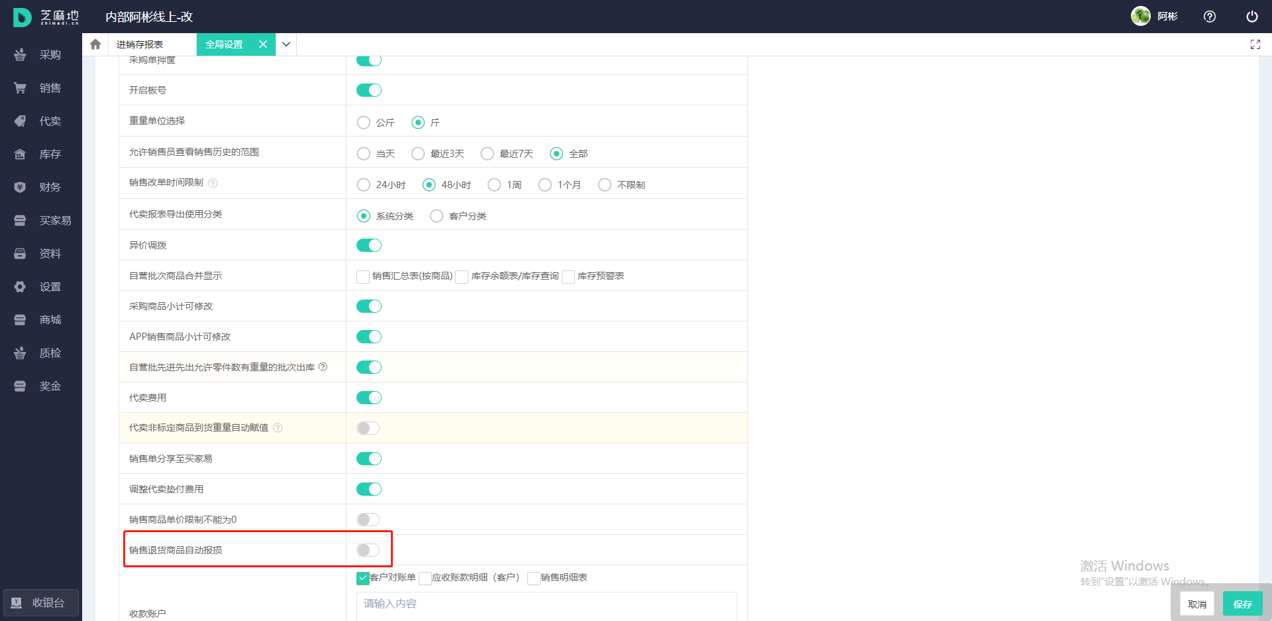Select the 公斤 weight unit radio
Screen dimensions: 1272x621
click(364, 123)
